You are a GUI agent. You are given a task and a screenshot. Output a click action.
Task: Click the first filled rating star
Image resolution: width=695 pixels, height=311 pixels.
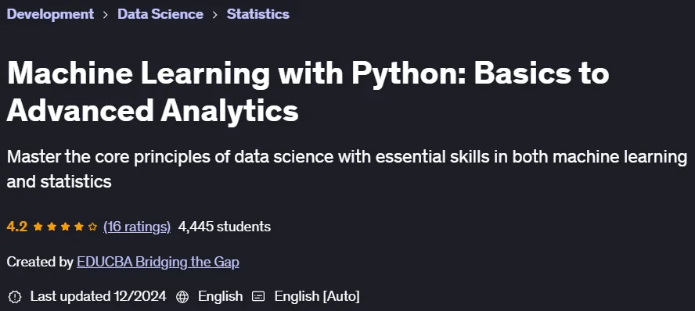(38, 227)
